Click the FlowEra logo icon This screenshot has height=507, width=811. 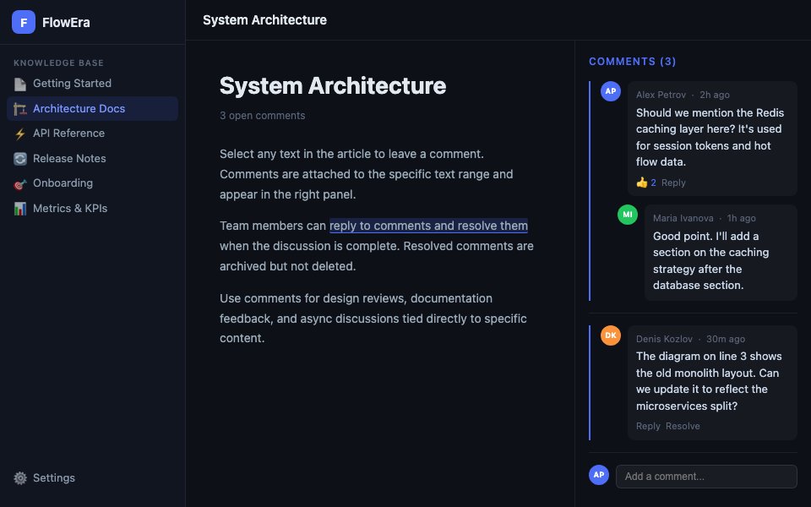(24, 22)
